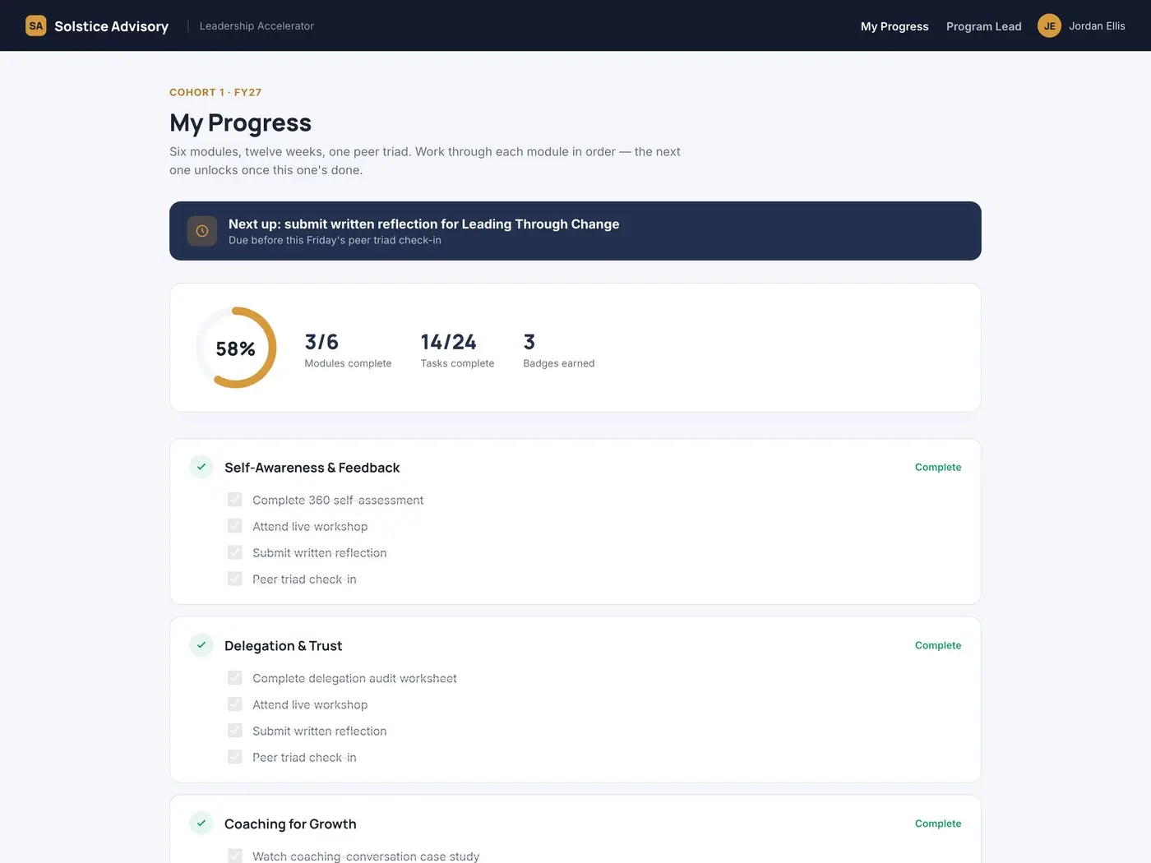Click the COHORT 1 · FY27 label

point(215,92)
